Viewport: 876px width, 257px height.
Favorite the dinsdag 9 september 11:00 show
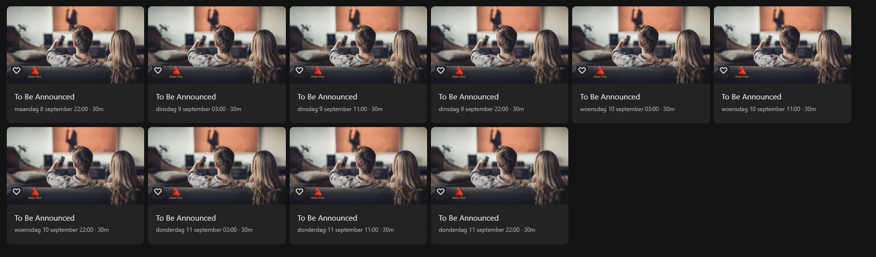pos(299,71)
